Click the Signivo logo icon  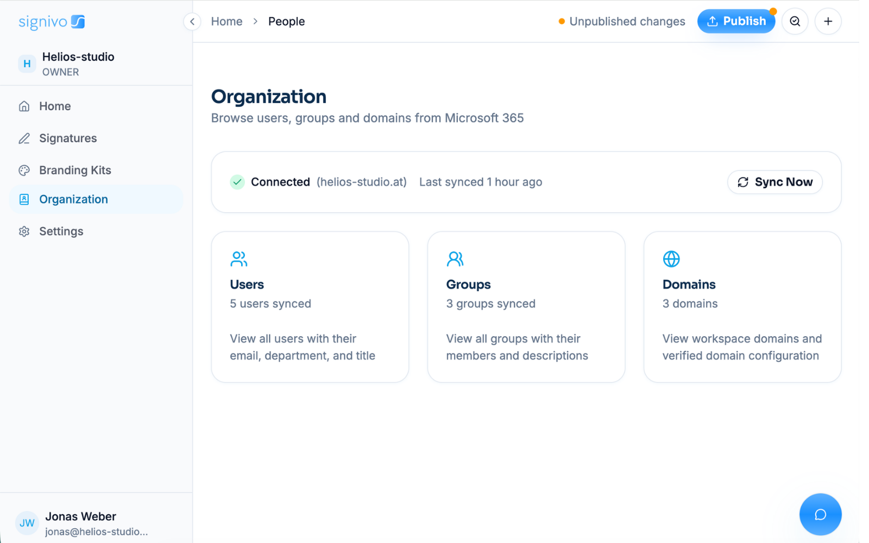78,22
